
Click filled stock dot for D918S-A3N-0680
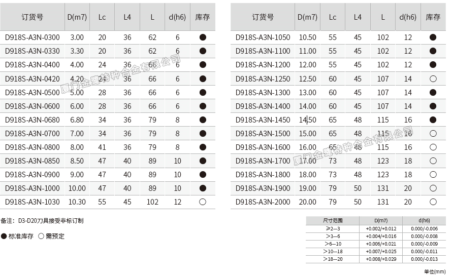203,120
